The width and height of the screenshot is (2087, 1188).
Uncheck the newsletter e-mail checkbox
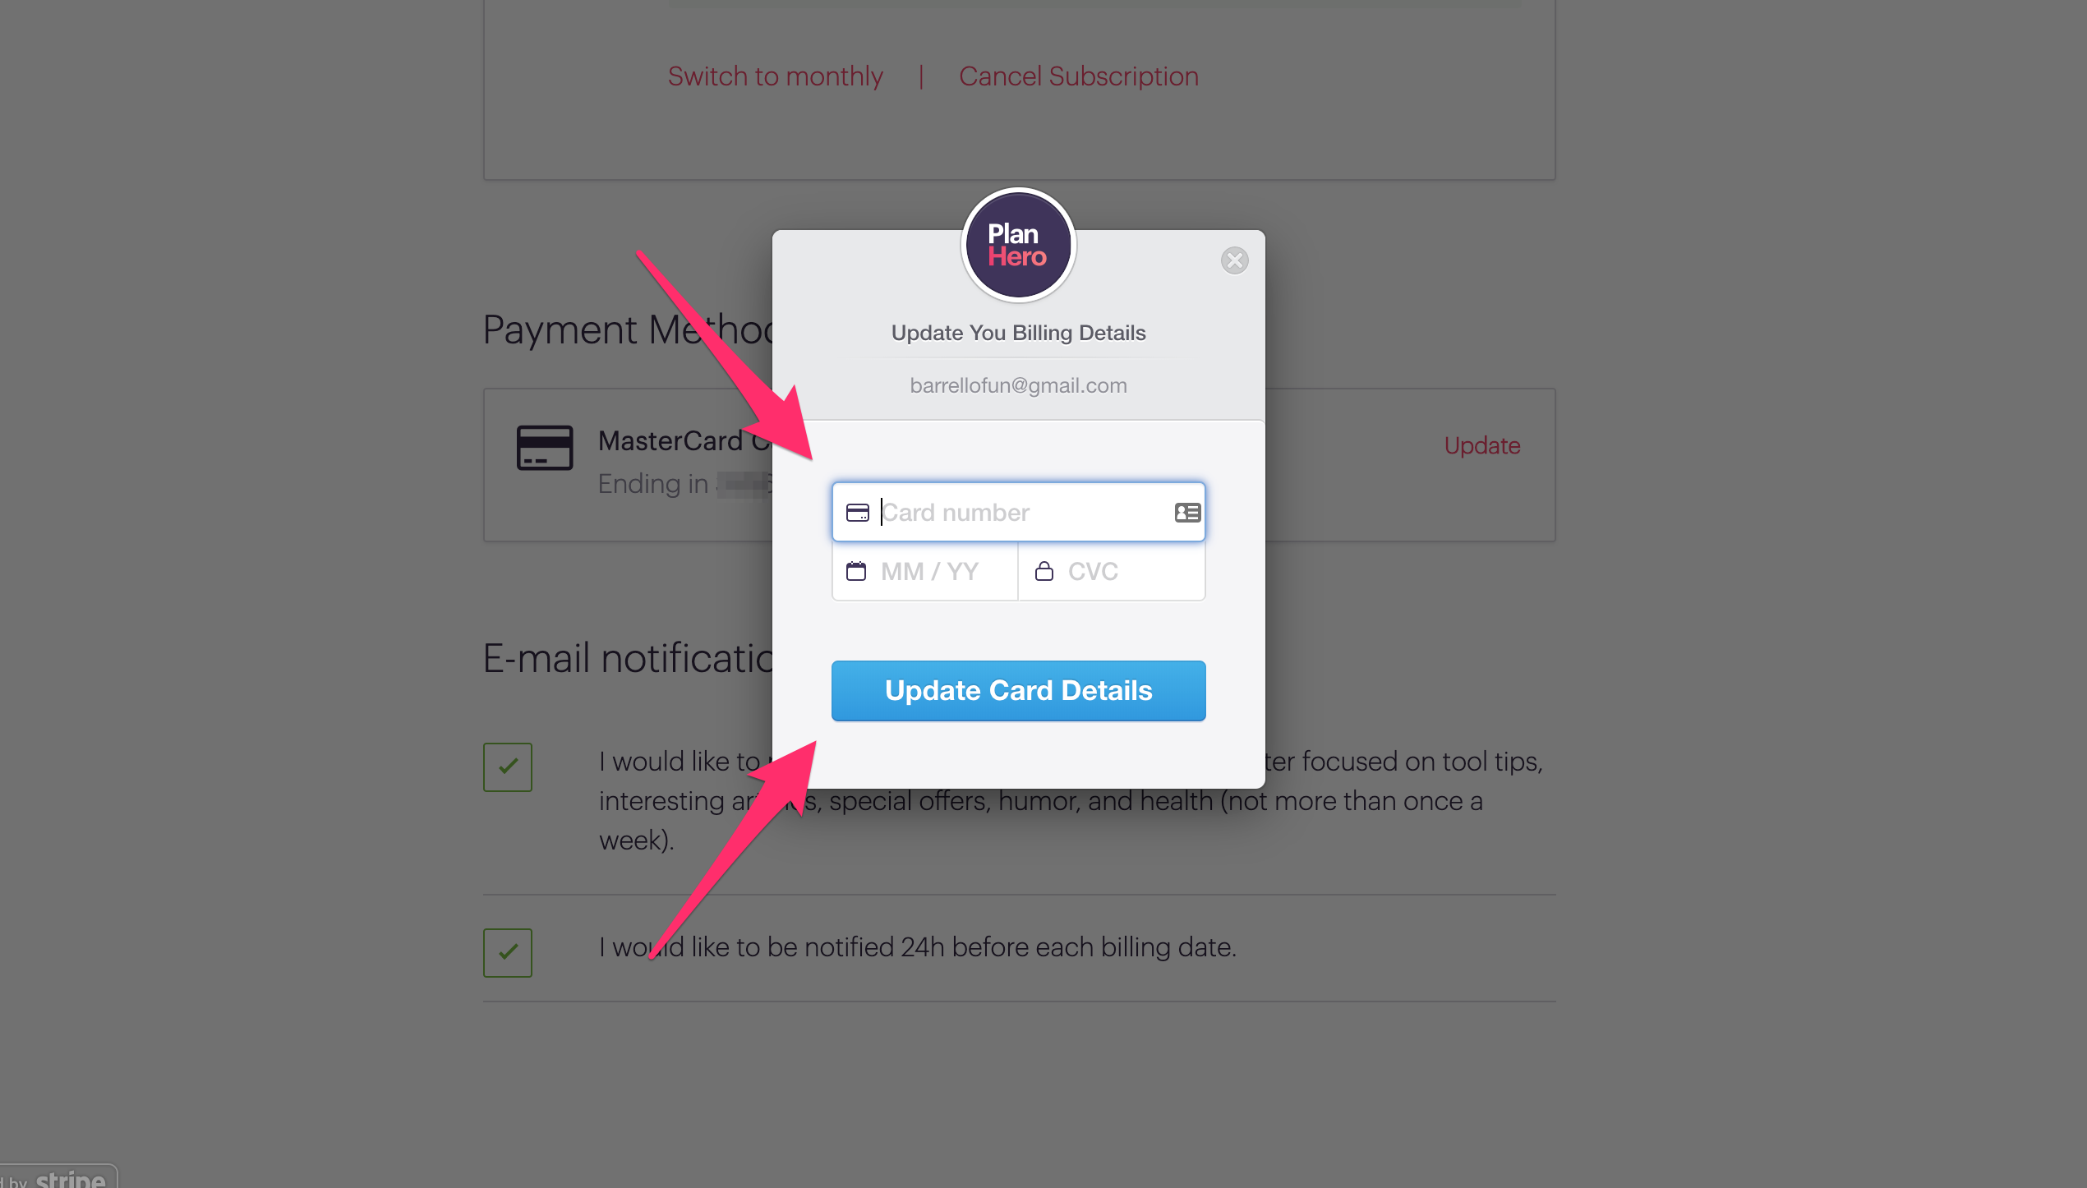508,767
